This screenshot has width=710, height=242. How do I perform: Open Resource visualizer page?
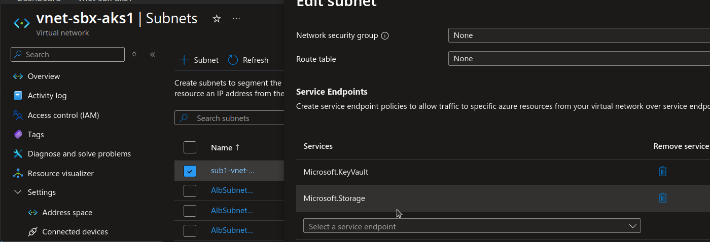coord(61,173)
